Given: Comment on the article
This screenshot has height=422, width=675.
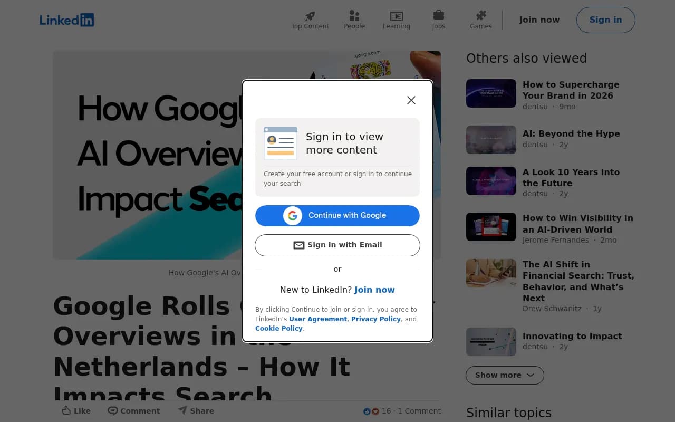Looking at the screenshot, I should [x=134, y=411].
